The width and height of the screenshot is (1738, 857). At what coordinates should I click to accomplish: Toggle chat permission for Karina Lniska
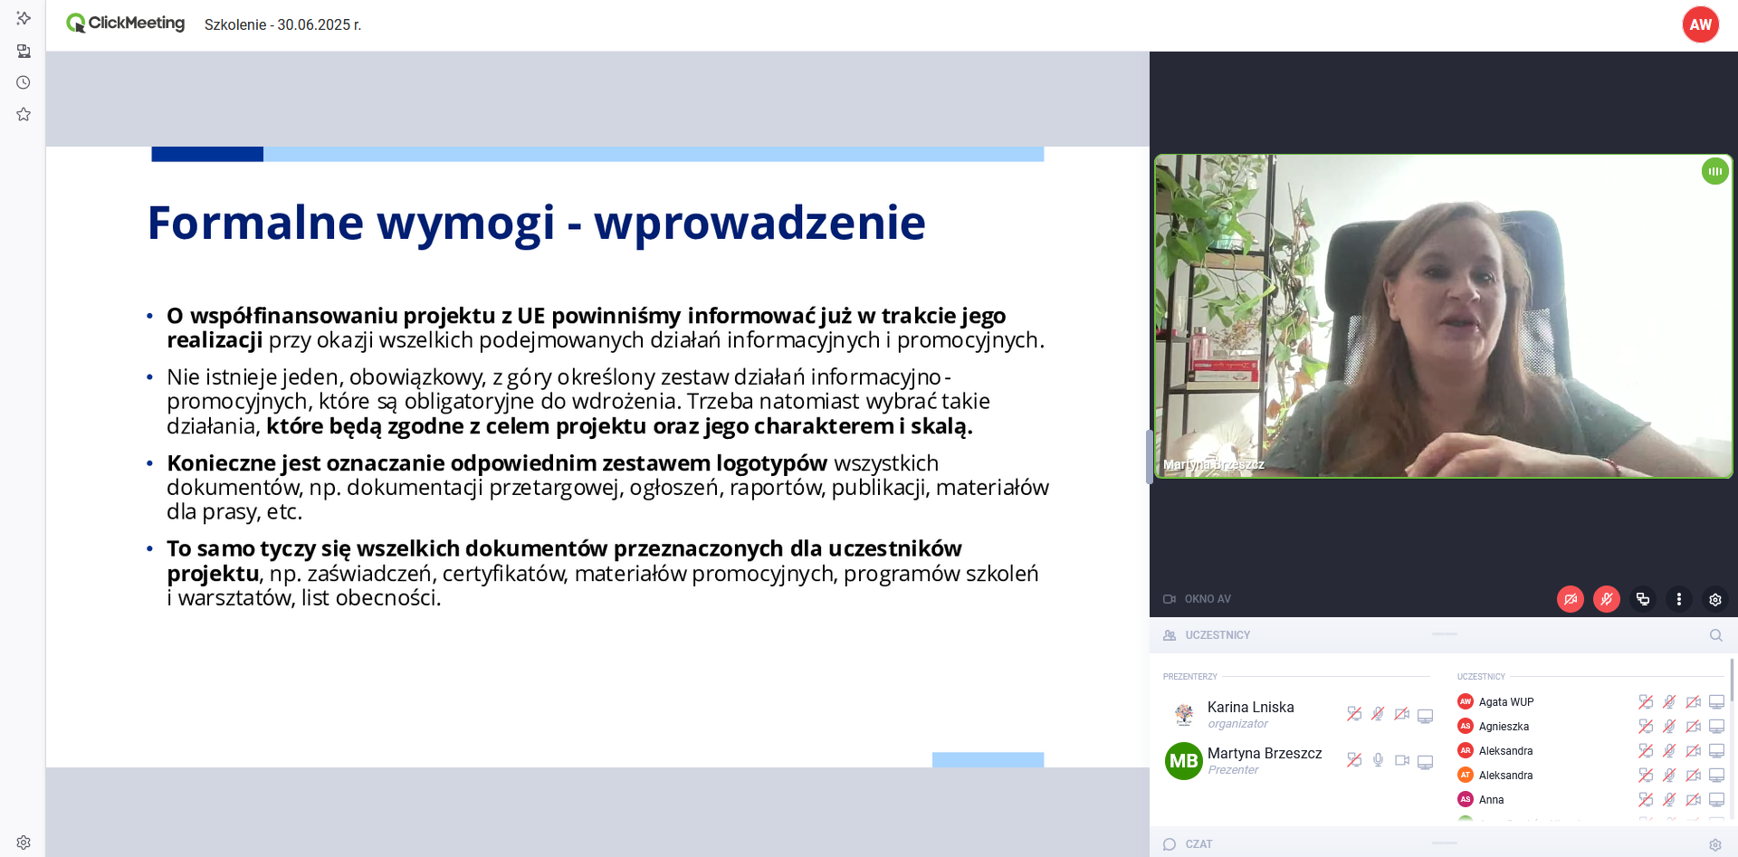(1354, 714)
